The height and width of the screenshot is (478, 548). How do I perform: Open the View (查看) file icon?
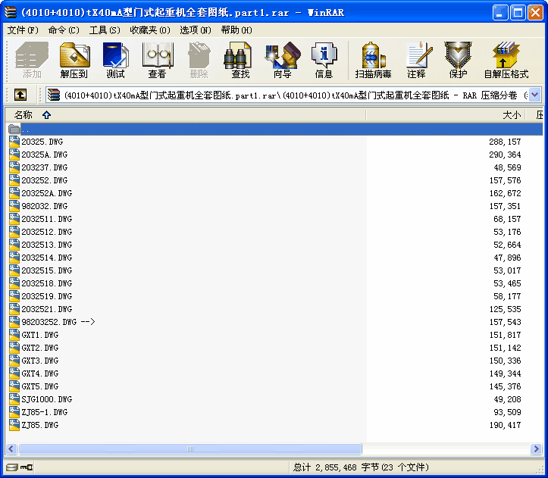(157, 60)
